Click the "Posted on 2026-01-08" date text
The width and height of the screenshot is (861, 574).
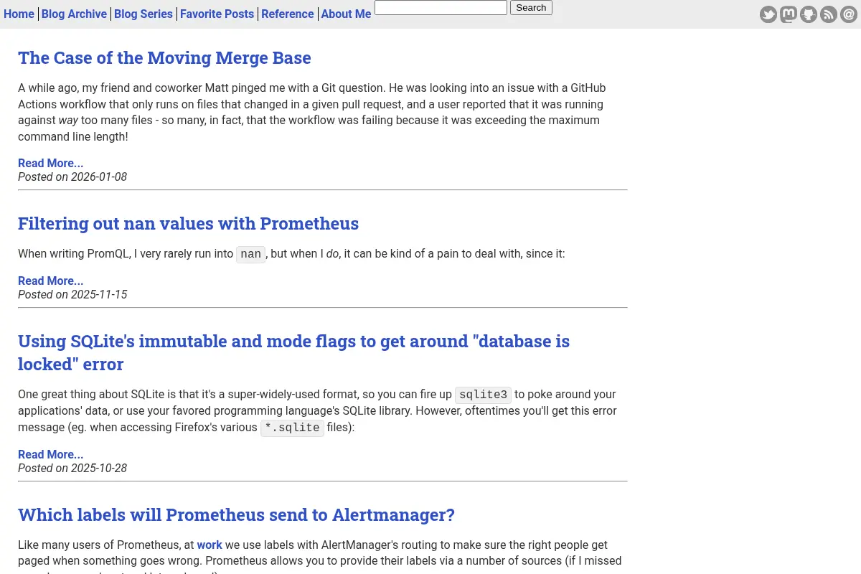coord(72,177)
